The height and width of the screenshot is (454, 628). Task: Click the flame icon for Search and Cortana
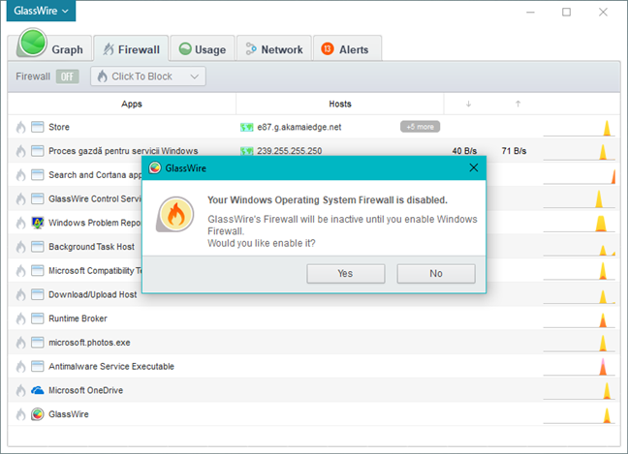(20, 175)
